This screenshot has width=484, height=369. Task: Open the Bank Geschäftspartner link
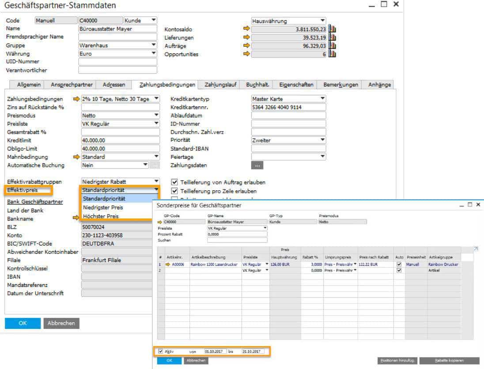35,202
